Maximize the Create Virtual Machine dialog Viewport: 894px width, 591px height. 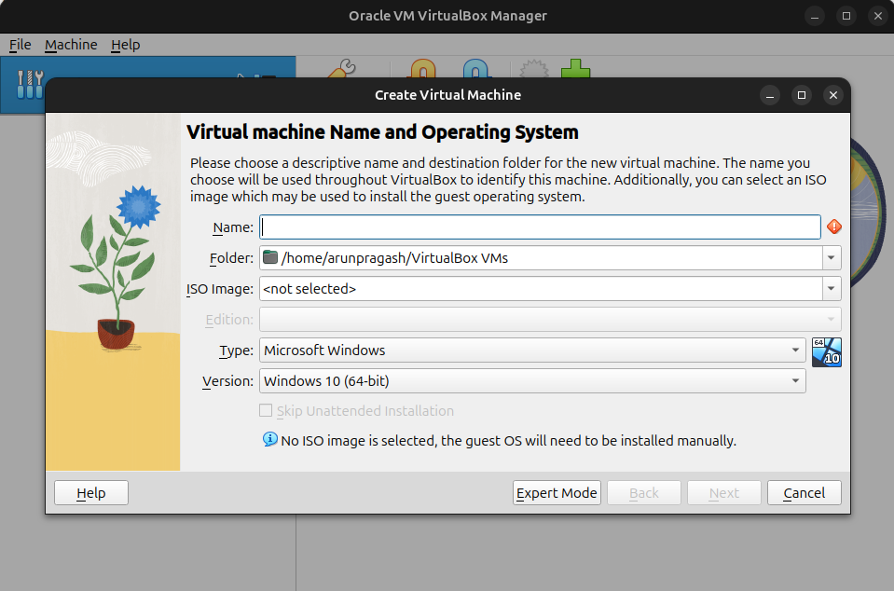(x=802, y=95)
